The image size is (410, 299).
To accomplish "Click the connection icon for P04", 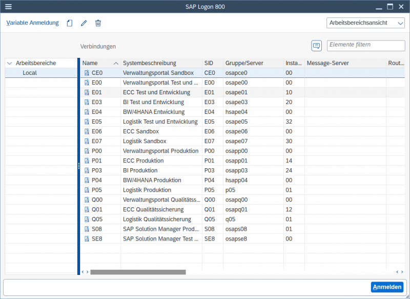I will coord(87,180).
